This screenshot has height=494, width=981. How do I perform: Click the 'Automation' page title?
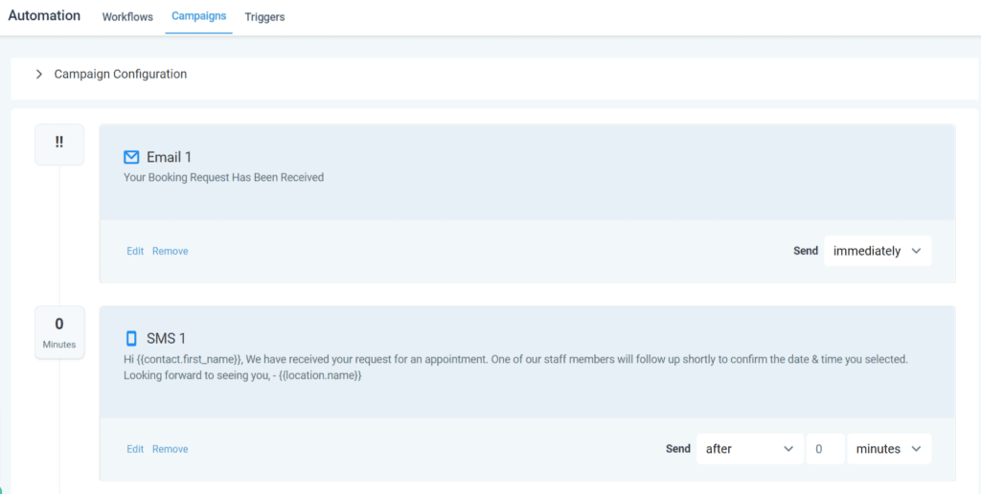[x=44, y=15]
